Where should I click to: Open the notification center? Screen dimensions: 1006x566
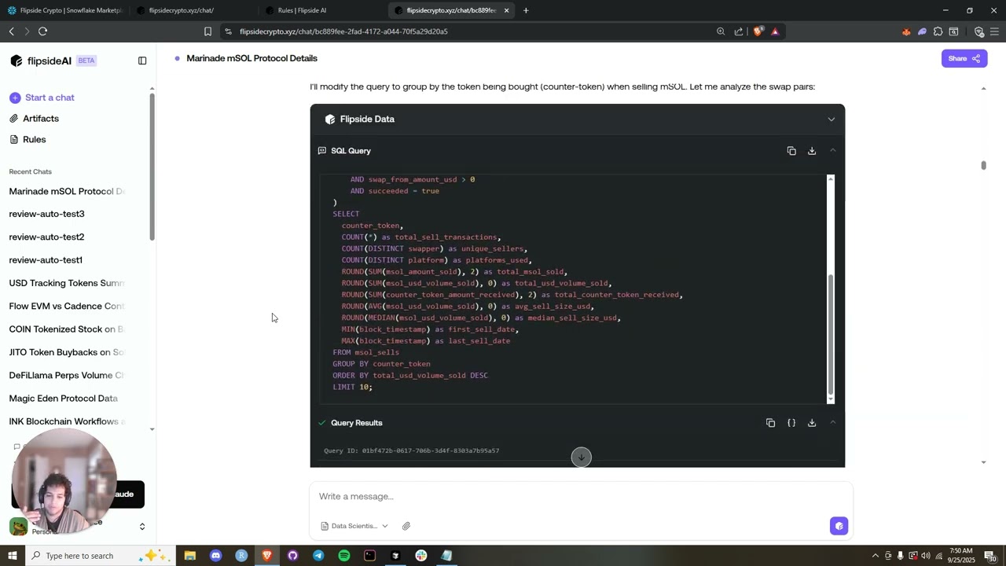(x=989, y=556)
